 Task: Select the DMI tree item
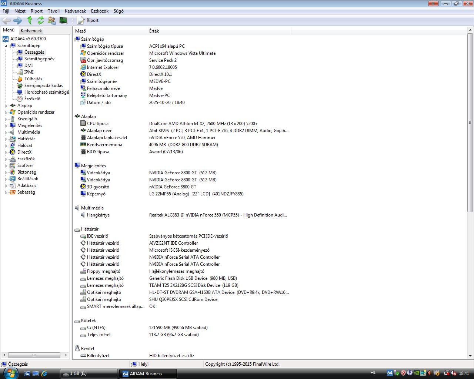(29, 66)
